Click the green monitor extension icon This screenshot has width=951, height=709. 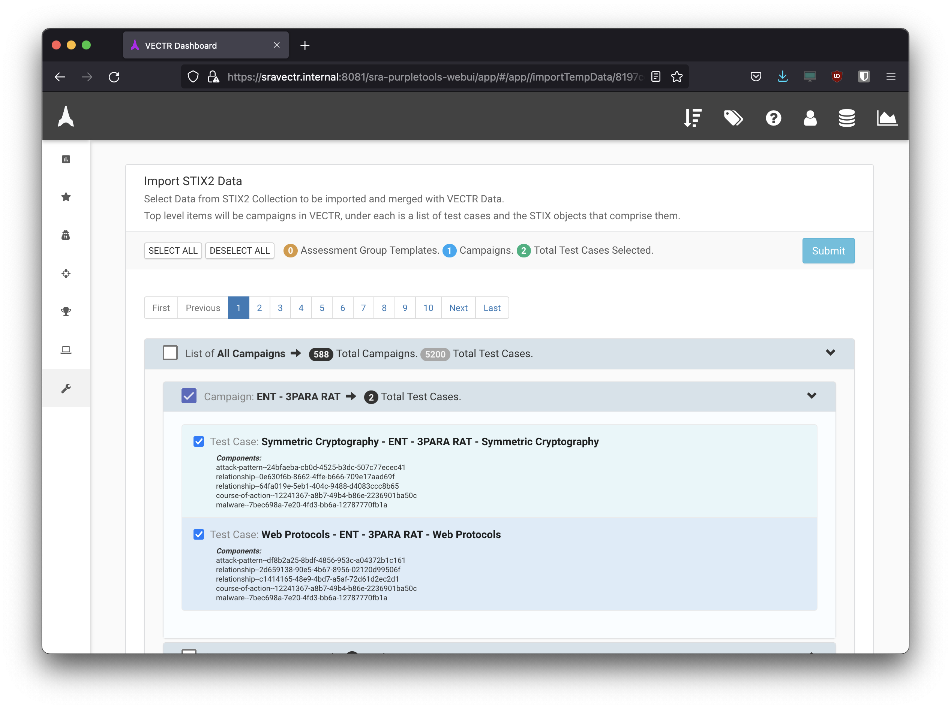tap(810, 76)
